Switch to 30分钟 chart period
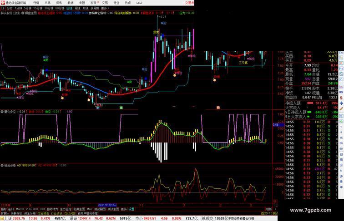The image size is (344, 221). click(x=49, y=8)
